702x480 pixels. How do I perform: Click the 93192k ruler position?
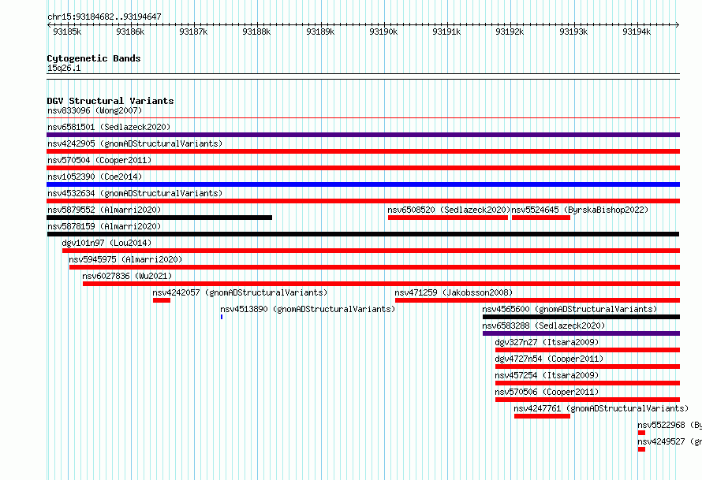click(x=510, y=32)
